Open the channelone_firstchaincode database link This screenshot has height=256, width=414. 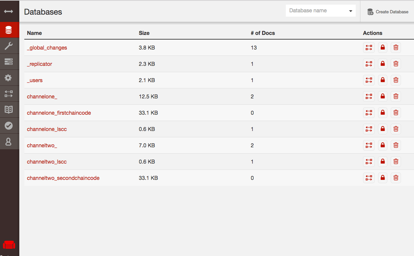pyautogui.click(x=59, y=113)
